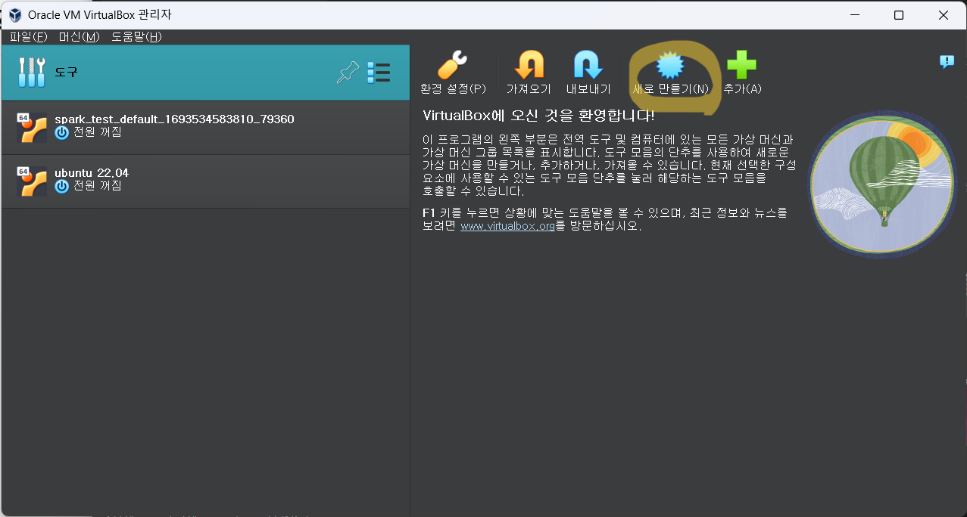Maximize the VirtualBox 관리자 window

[899, 15]
